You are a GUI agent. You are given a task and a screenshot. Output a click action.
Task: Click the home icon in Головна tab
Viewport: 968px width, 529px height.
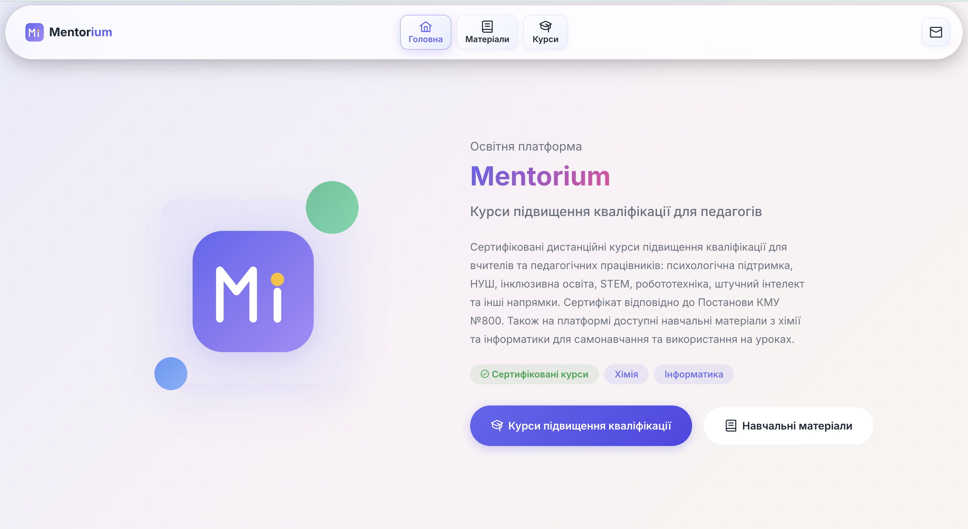click(425, 27)
